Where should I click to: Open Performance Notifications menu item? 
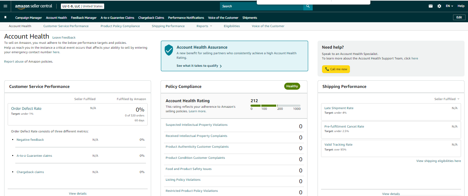click(186, 18)
